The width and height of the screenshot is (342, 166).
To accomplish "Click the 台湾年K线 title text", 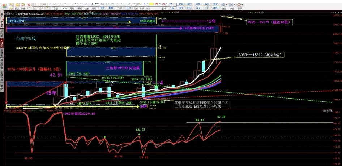I will pyautogui.click(x=26, y=39).
